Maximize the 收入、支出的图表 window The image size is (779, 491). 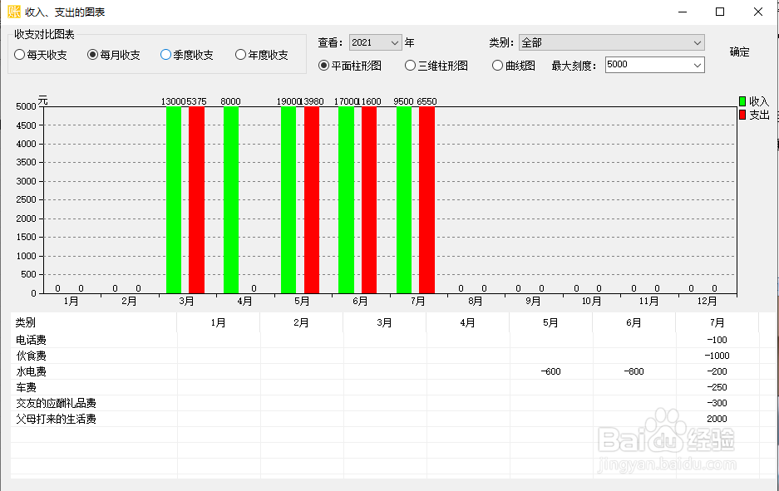point(720,12)
